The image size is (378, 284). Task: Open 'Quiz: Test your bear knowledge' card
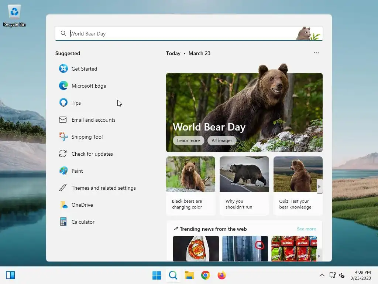click(298, 186)
